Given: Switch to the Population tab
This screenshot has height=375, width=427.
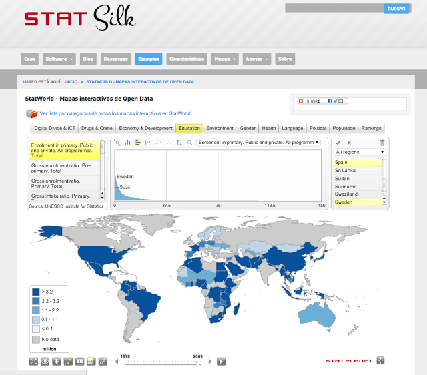Looking at the screenshot, I should [x=344, y=128].
